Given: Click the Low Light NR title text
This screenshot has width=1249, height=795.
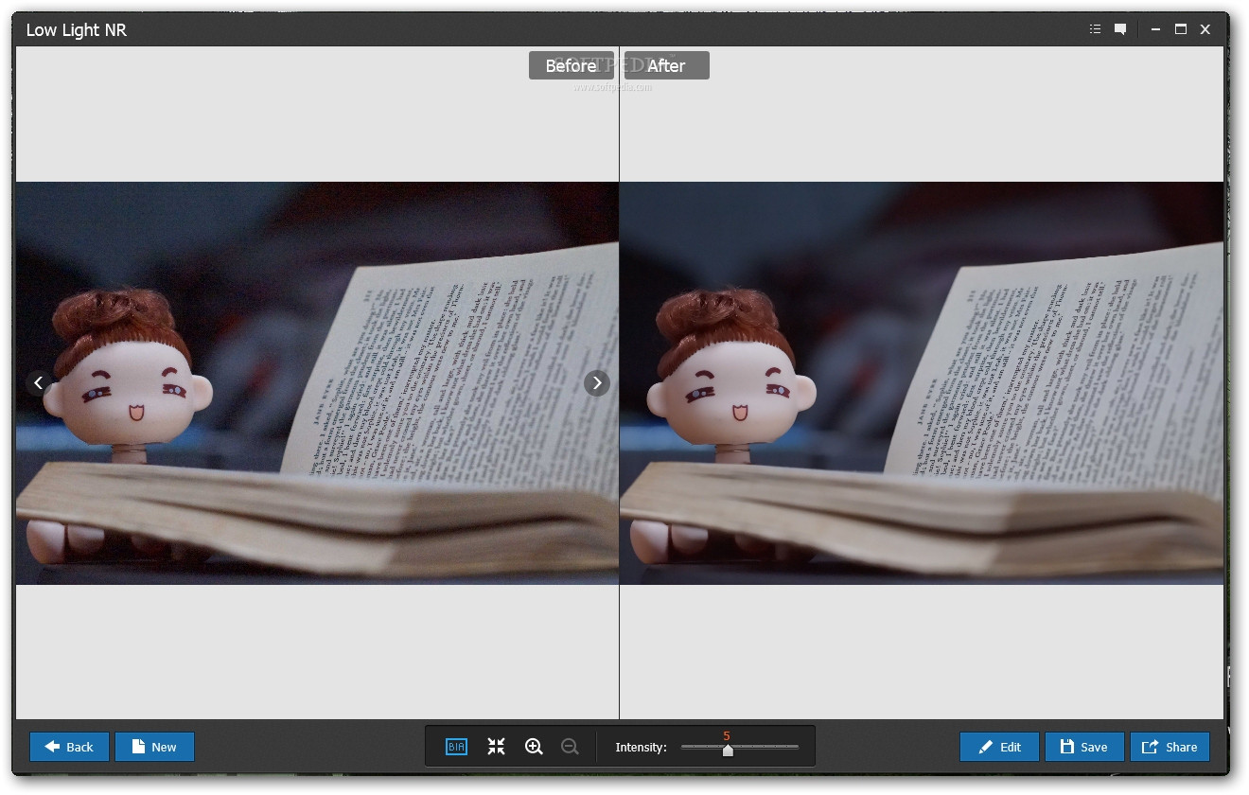Looking at the screenshot, I should pyautogui.click(x=76, y=30).
